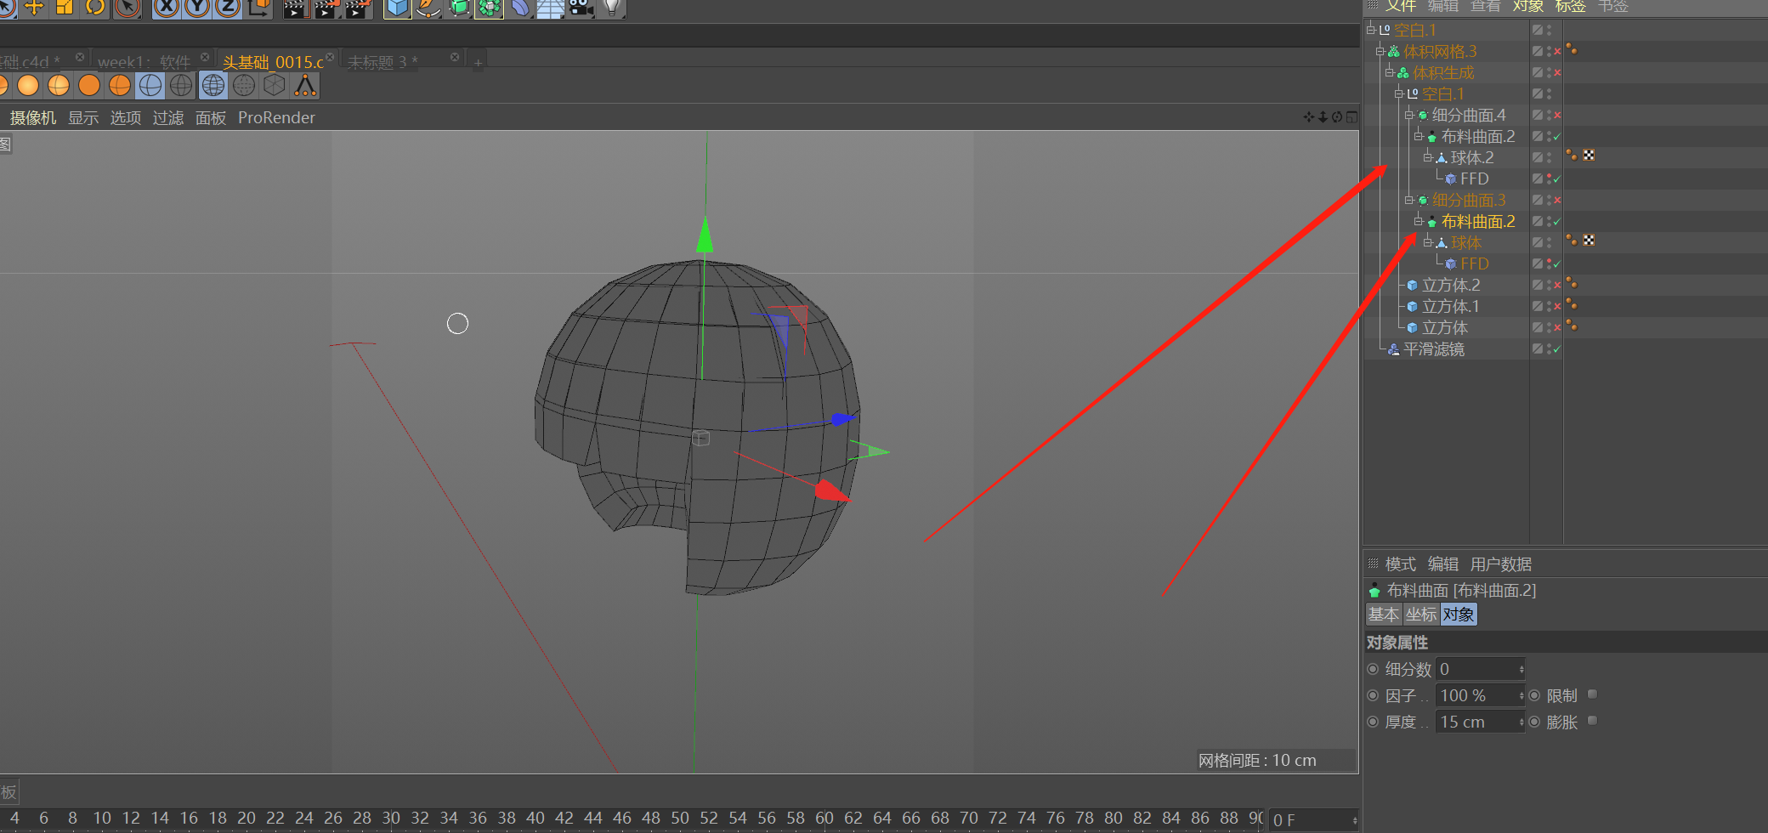The image size is (1768, 833).
Task: Open the ProRender viewport menu
Action: 276,118
